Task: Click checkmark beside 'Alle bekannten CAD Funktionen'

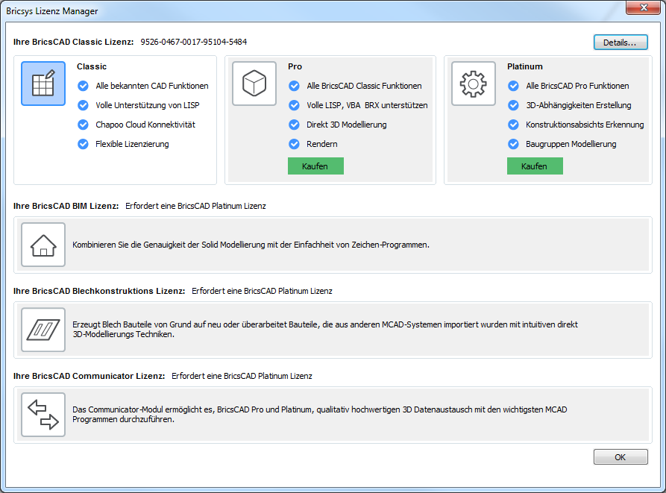Action: (83, 86)
